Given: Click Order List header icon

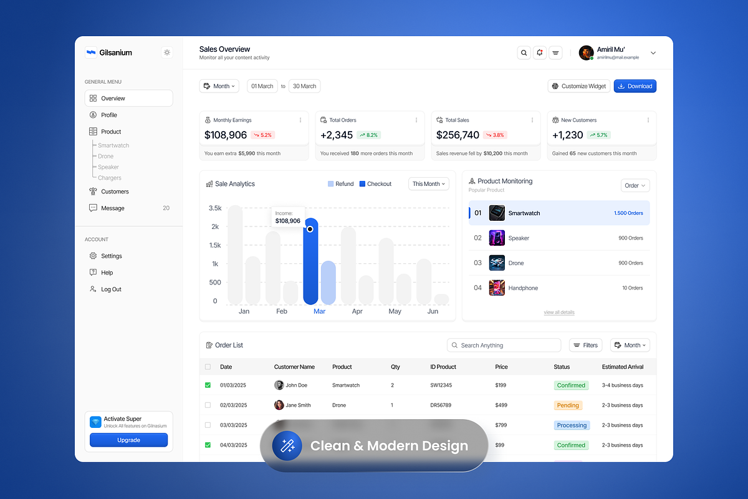Looking at the screenshot, I should pyautogui.click(x=209, y=345).
